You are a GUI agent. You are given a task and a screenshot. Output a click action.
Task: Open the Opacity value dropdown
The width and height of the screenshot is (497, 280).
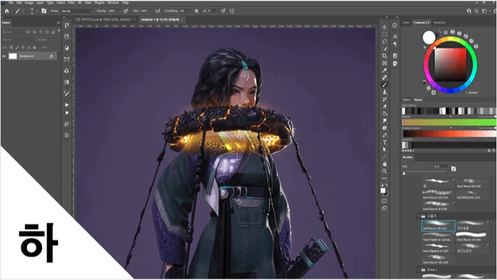(x=118, y=11)
